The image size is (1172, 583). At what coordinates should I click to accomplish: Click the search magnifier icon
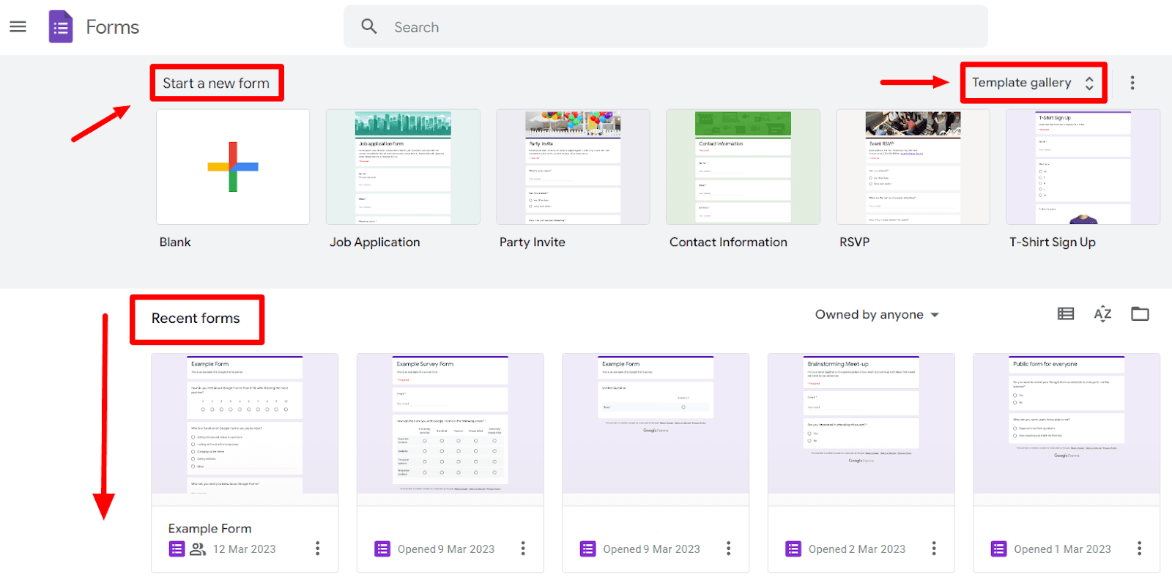coord(369,26)
